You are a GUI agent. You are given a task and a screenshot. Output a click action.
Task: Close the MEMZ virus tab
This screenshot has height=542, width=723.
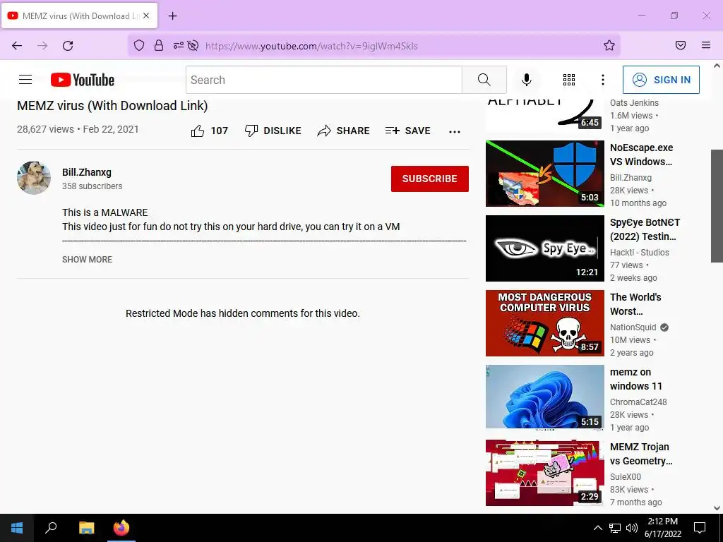[146, 16]
